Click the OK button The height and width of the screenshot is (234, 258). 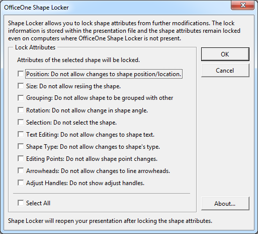[225, 54]
